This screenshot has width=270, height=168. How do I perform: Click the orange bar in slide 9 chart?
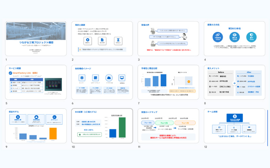(53, 133)
